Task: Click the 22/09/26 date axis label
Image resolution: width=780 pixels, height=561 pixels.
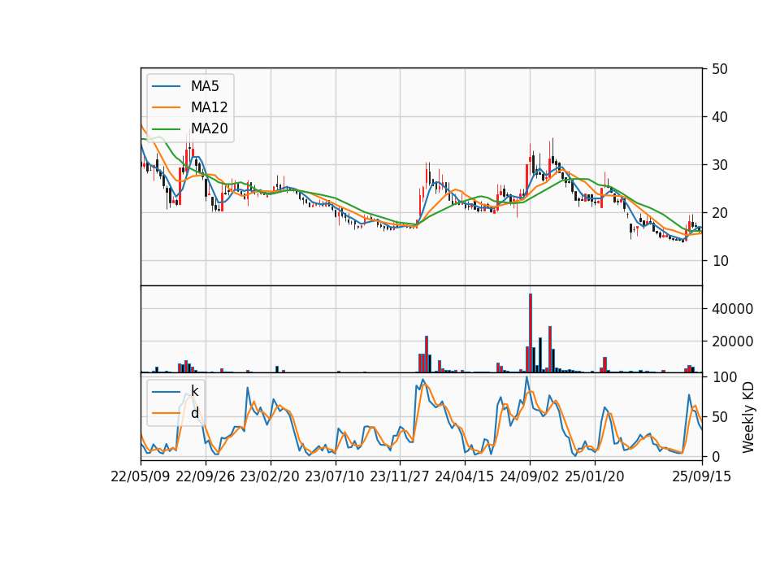Action: point(206,476)
